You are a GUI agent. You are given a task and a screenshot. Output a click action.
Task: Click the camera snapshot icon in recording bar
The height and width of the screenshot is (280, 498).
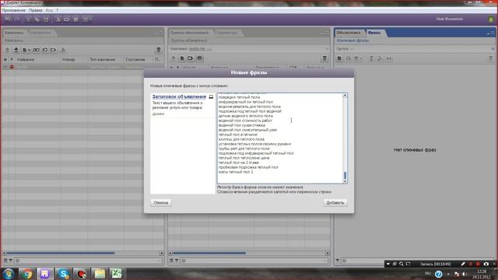pyautogui.click(x=486, y=264)
